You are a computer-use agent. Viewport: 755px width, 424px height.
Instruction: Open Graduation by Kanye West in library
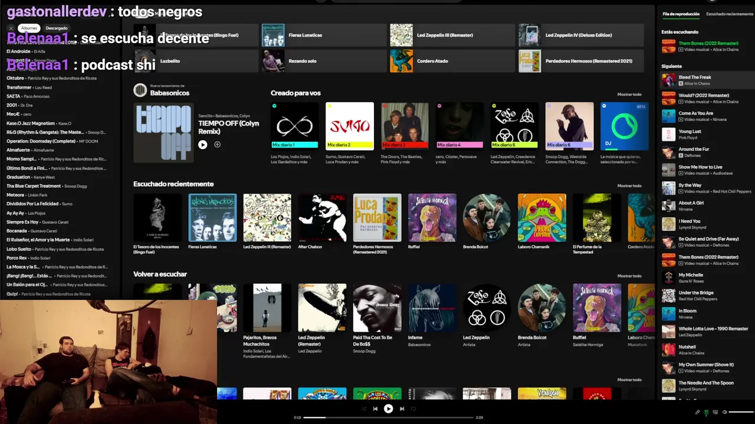click(31, 177)
